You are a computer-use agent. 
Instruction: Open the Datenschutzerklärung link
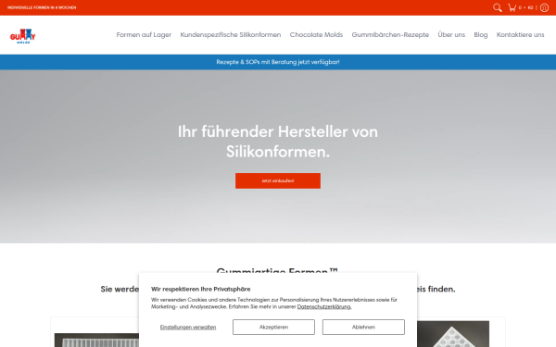[x=324, y=306]
